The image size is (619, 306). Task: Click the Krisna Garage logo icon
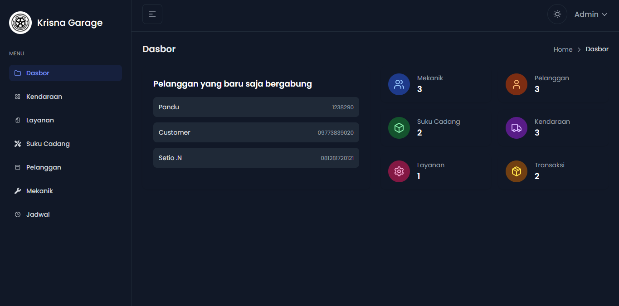(20, 23)
